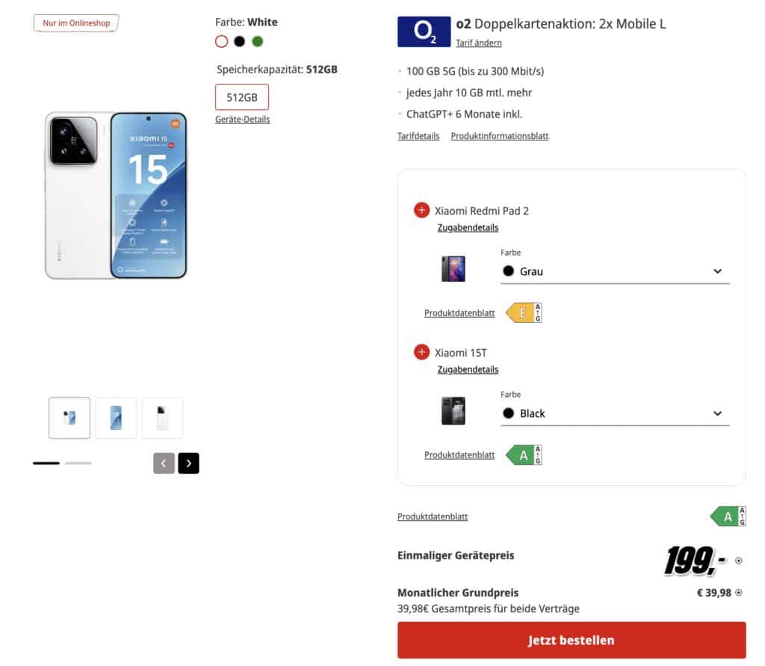Choose the green color swatch
The image size is (765, 666).
[258, 42]
